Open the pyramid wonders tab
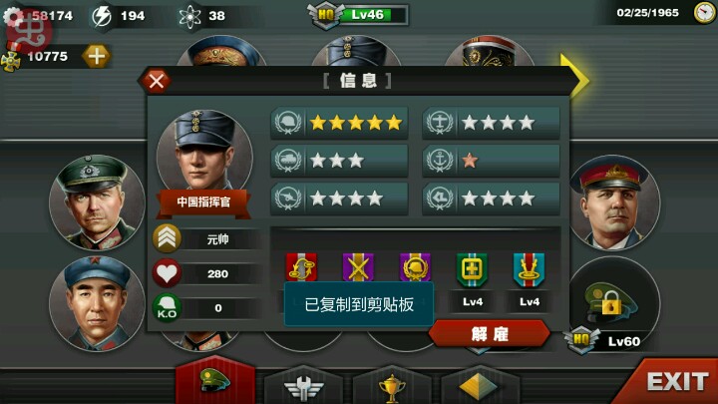The width and height of the screenshot is (718, 404). pos(480,386)
